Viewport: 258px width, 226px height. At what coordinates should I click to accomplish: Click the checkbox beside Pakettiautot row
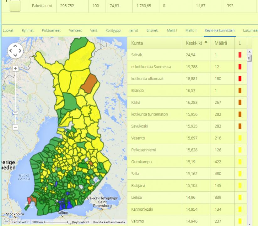[15, 6]
